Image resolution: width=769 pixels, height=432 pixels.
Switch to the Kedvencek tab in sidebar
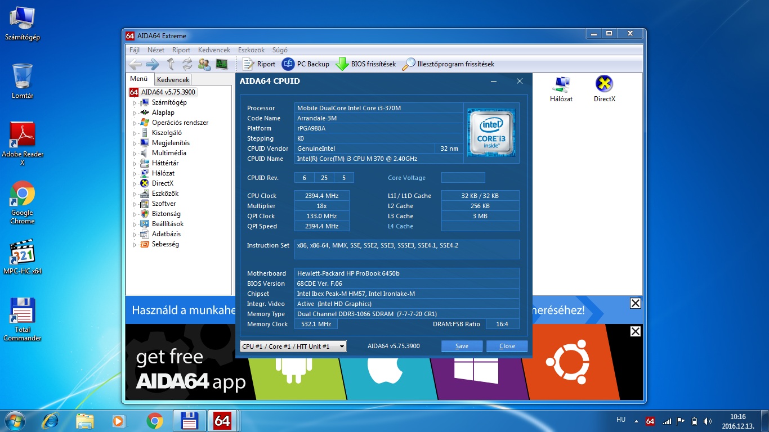point(173,80)
